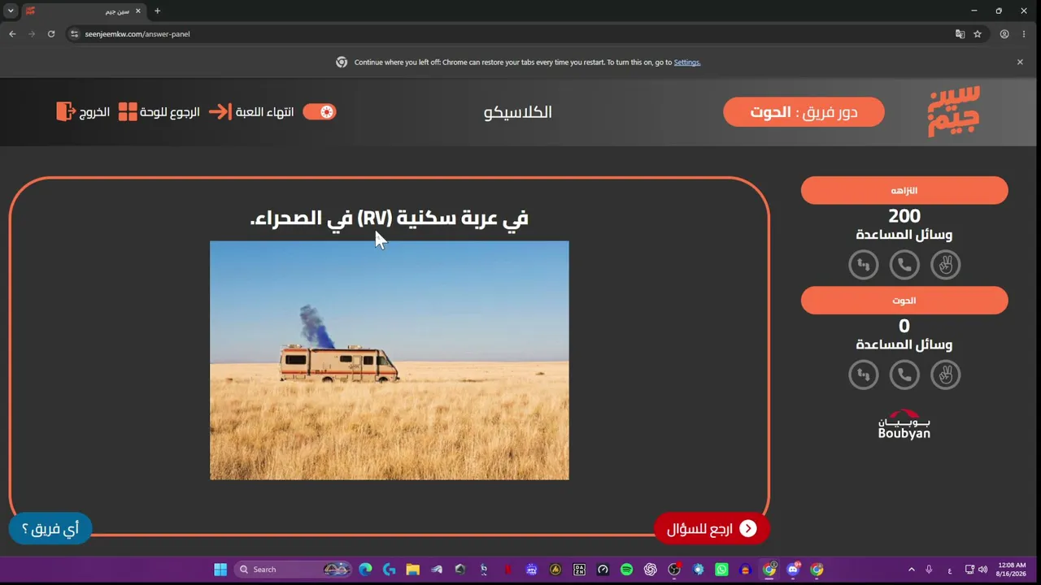Go back to the previous page
The height and width of the screenshot is (585, 1041).
coord(12,34)
